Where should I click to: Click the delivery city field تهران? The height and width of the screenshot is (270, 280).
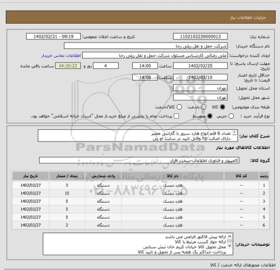pyautogui.click(x=200, y=97)
